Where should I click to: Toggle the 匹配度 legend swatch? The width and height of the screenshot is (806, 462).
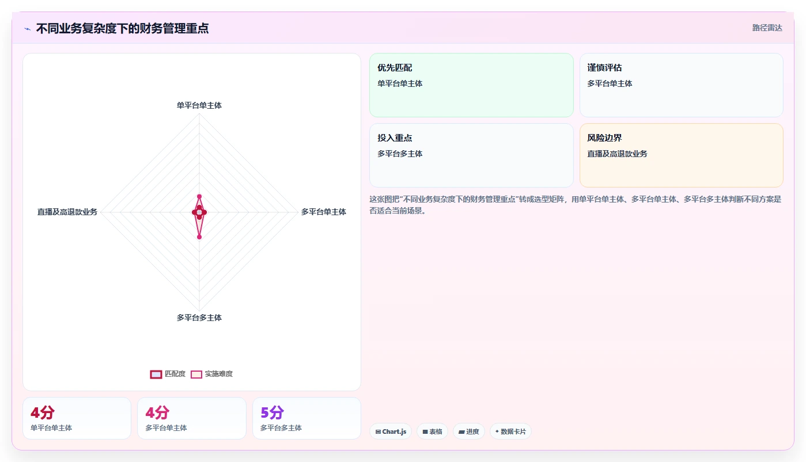(156, 374)
